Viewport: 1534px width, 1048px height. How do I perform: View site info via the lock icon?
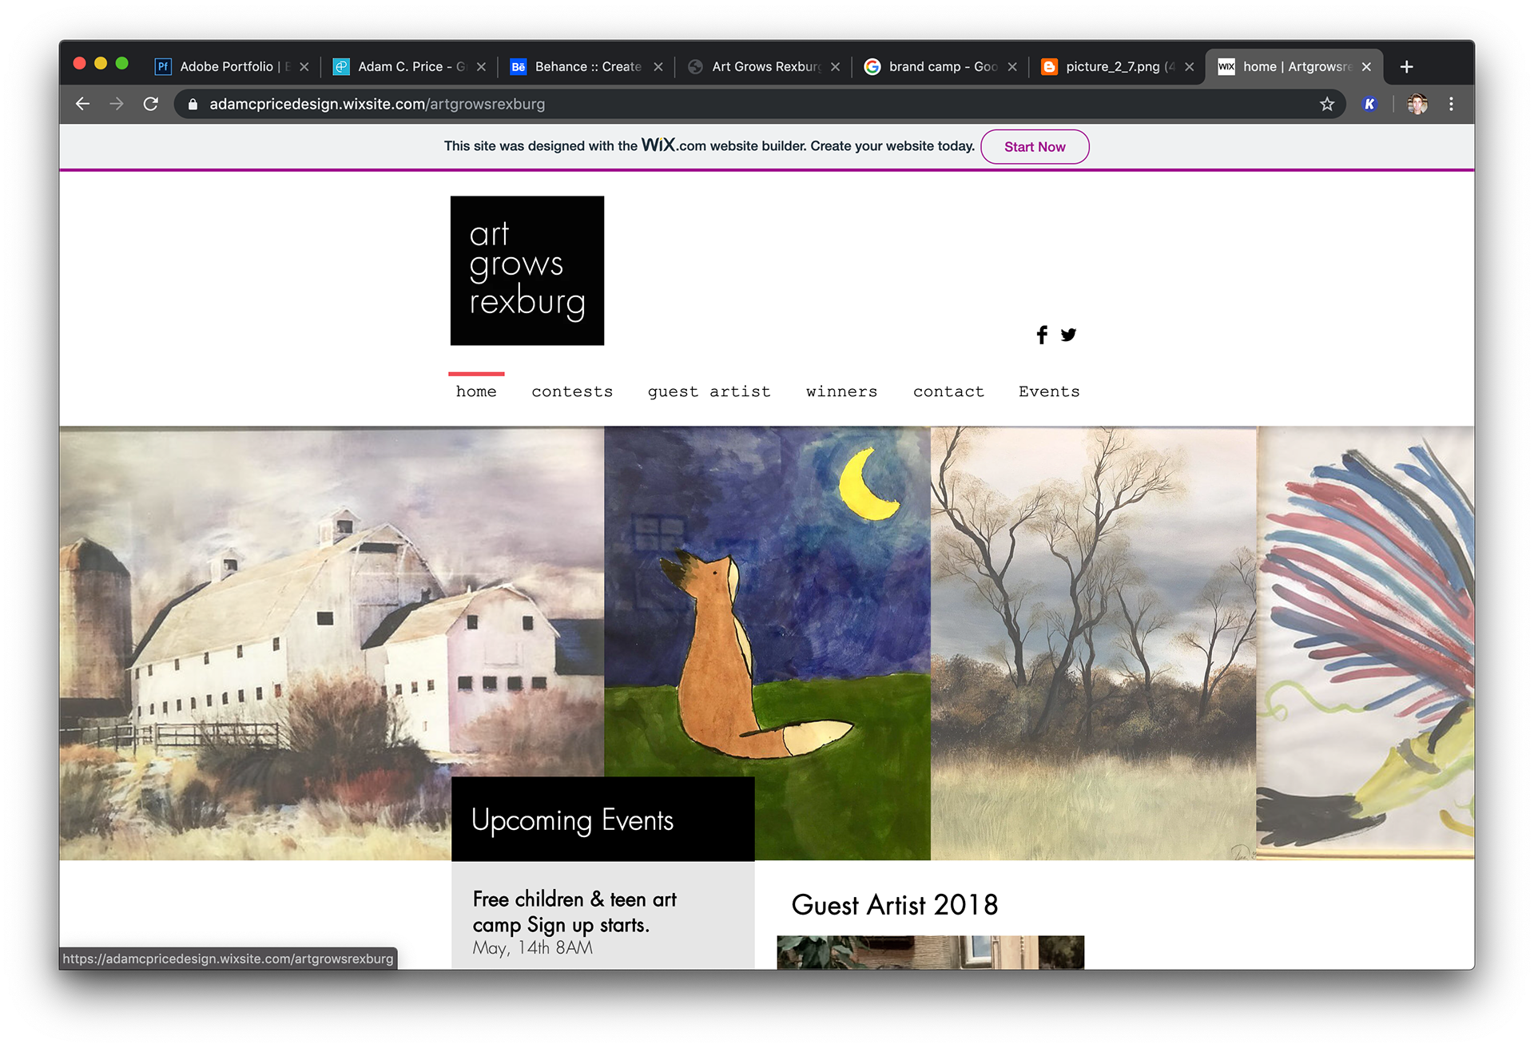pyautogui.click(x=193, y=104)
